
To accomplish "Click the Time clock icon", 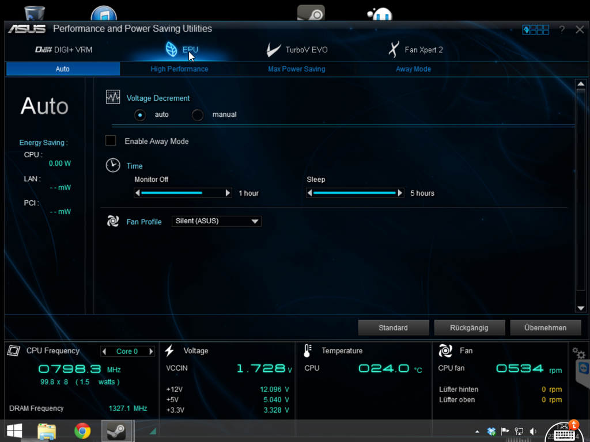I will pyautogui.click(x=113, y=165).
